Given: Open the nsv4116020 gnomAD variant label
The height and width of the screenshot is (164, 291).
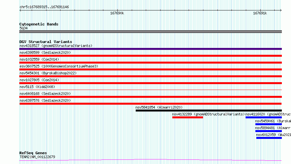Looking at the screenshot, I should point(268,114).
